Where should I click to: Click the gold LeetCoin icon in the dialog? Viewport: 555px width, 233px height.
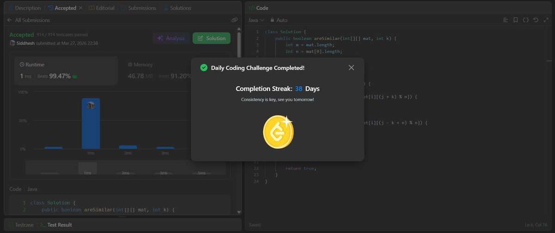click(278, 132)
